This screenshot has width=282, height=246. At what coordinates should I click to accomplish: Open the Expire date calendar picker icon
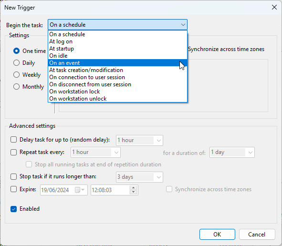80,190
